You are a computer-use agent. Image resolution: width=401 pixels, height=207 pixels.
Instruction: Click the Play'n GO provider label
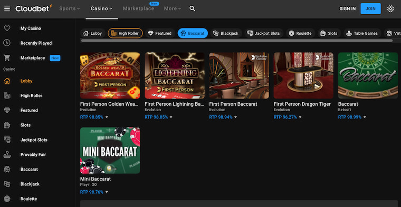[89, 184]
